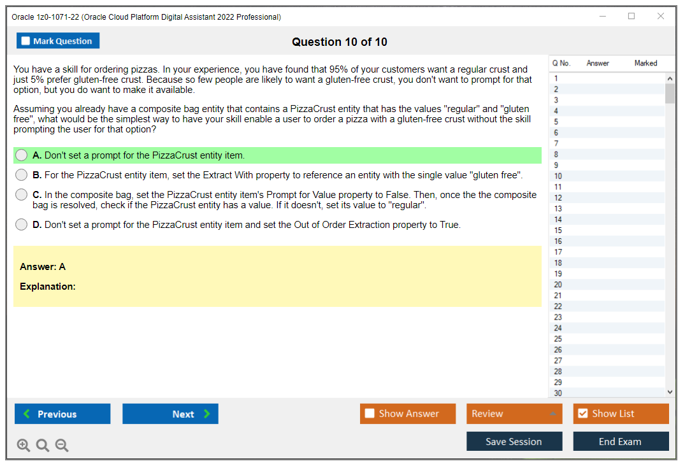Click the question list scrollbar down arrow
685x468 pixels.
pos(670,392)
